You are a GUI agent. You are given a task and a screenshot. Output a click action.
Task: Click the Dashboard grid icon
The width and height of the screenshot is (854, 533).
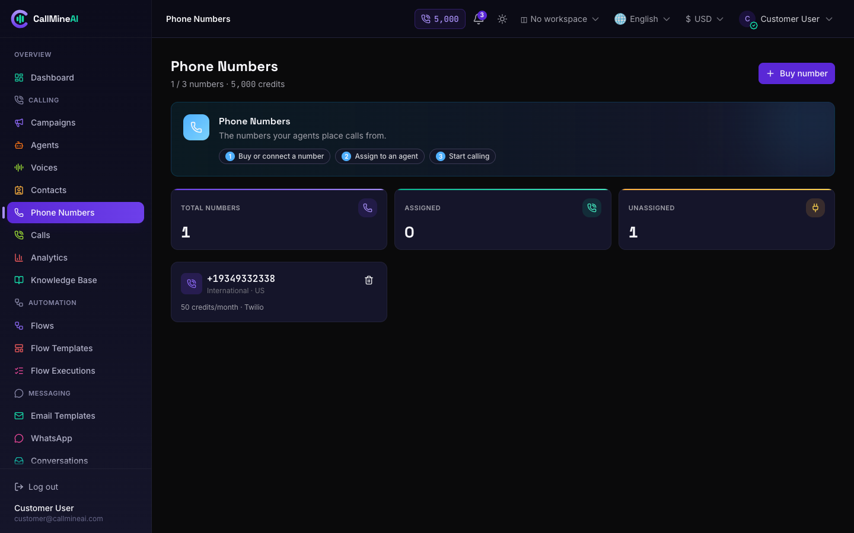[19, 78]
